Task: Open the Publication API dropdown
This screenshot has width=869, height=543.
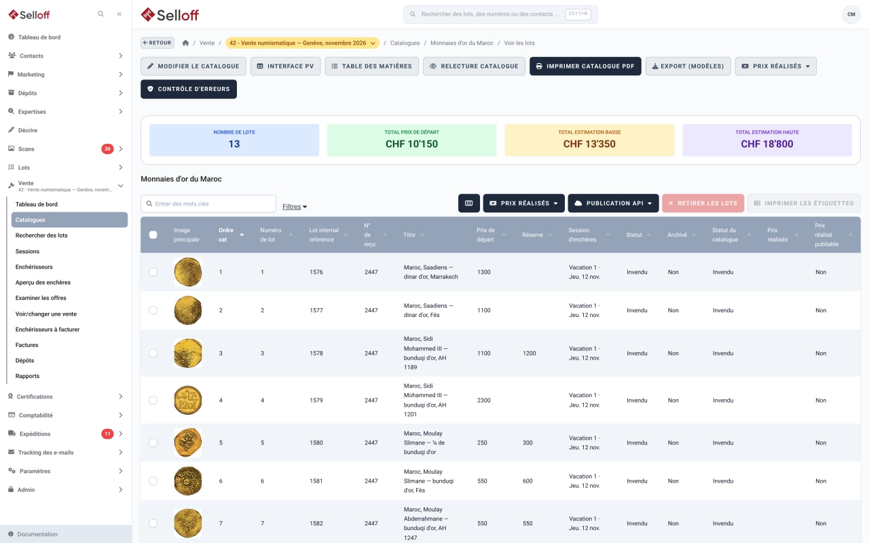Action: pyautogui.click(x=613, y=203)
